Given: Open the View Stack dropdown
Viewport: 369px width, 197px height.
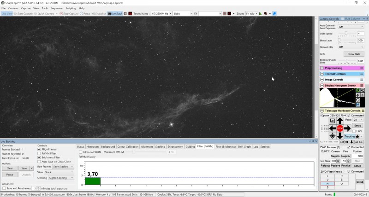Looking at the screenshot, I should click(59, 172).
